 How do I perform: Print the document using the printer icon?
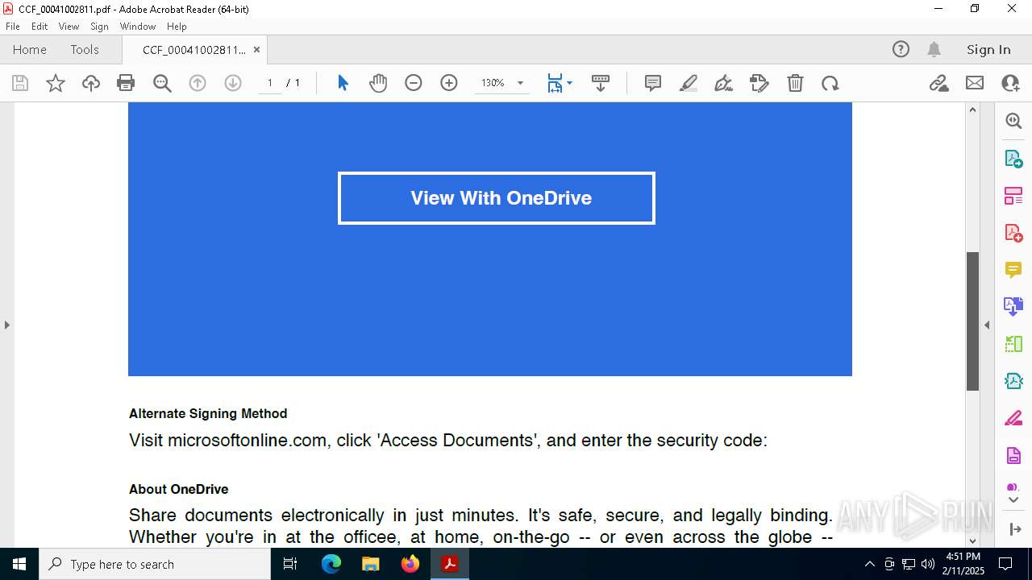126,83
